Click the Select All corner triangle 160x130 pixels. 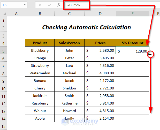(x=4, y=14)
